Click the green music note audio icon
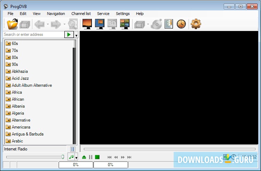 pos(71,157)
